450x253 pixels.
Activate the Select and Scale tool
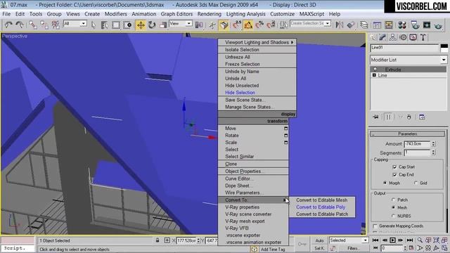coord(163,25)
